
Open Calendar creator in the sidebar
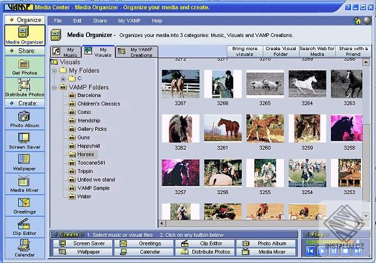click(x=24, y=248)
